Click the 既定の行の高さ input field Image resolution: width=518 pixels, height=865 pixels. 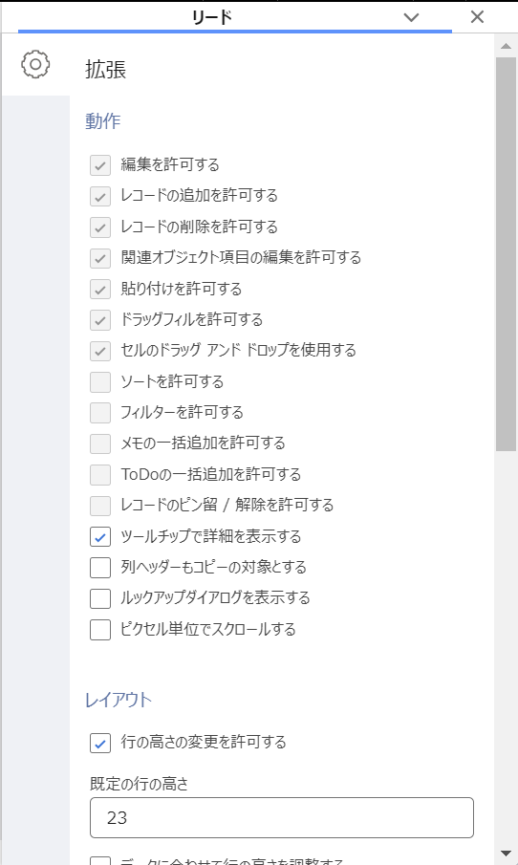click(x=282, y=817)
